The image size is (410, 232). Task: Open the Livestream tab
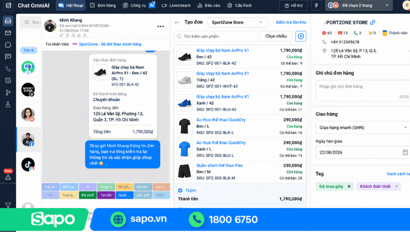pyautogui.click(x=176, y=5)
